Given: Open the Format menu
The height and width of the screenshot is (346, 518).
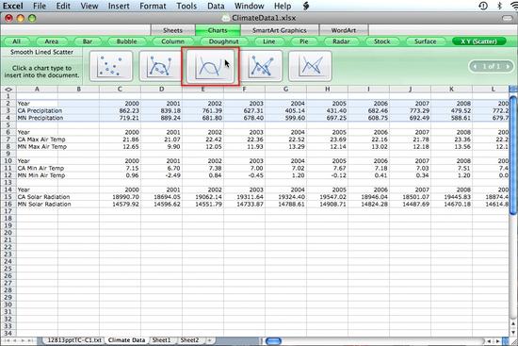Looking at the screenshot, I should pyautogui.click(x=153, y=6).
